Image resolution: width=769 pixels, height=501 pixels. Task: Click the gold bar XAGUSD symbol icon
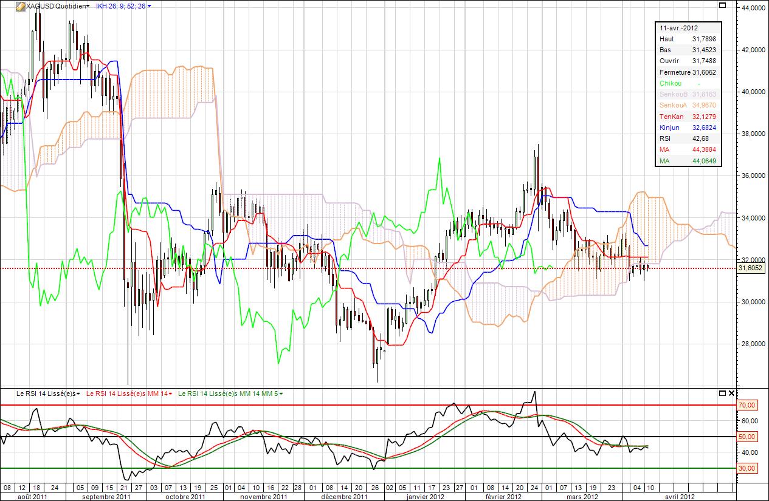pos(20,6)
